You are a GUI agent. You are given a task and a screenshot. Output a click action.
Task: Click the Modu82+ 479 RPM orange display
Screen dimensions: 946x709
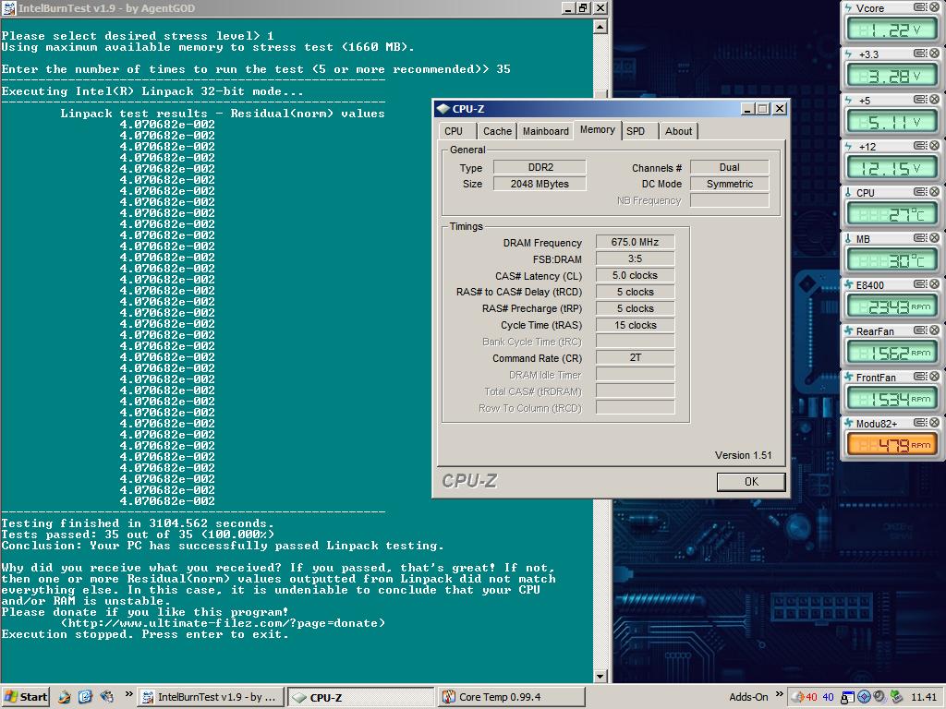(x=891, y=446)
